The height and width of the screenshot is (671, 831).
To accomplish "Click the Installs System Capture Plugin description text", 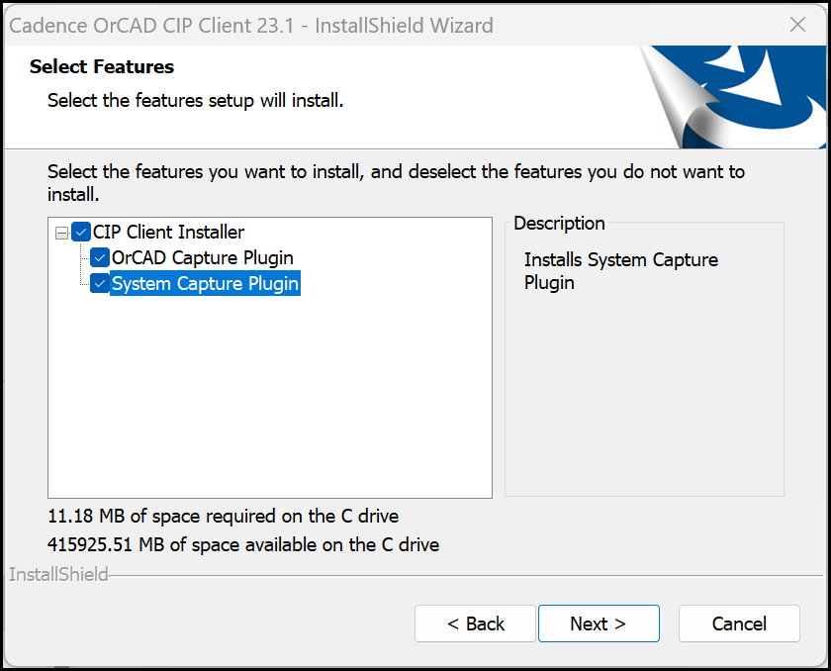I will tap(620, 271).
